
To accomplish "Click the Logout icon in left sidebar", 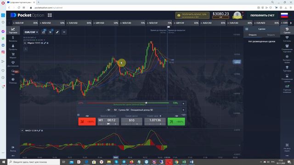I will click(13, 148).
